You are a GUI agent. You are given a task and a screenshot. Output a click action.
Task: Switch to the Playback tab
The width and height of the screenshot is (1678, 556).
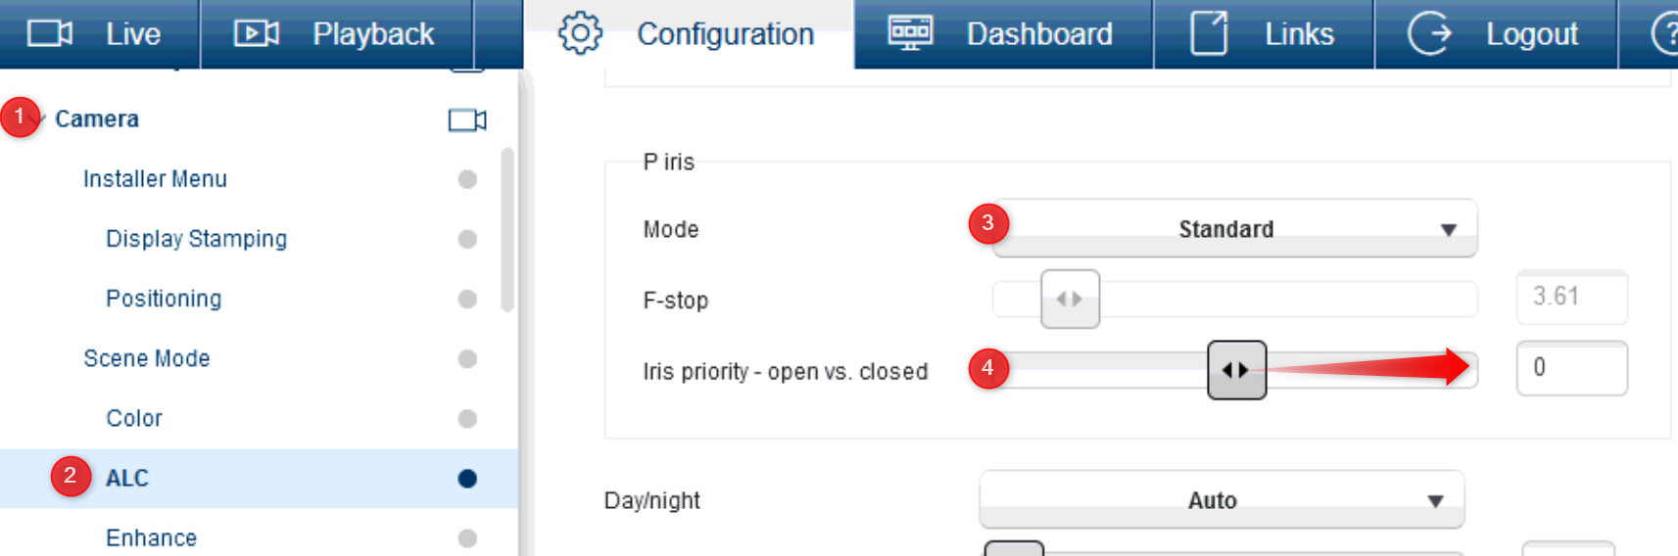(x=372, y=34)
